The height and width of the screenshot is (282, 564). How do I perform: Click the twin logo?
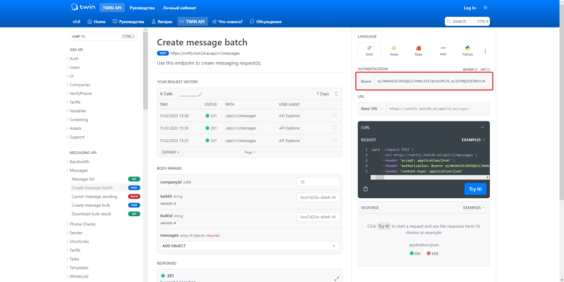(83, 7)
